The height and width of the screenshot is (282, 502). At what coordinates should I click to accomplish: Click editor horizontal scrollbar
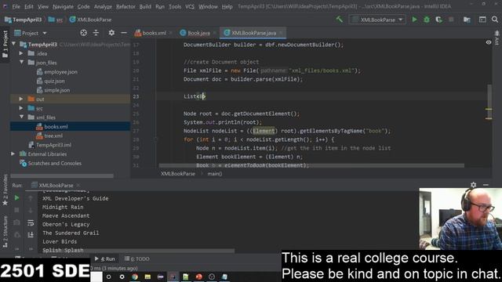pyautogui.click(x=311, y=165)
